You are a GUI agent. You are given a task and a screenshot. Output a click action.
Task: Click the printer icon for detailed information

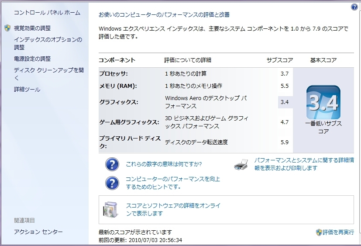pyautogui.click(x=241, y=164)
